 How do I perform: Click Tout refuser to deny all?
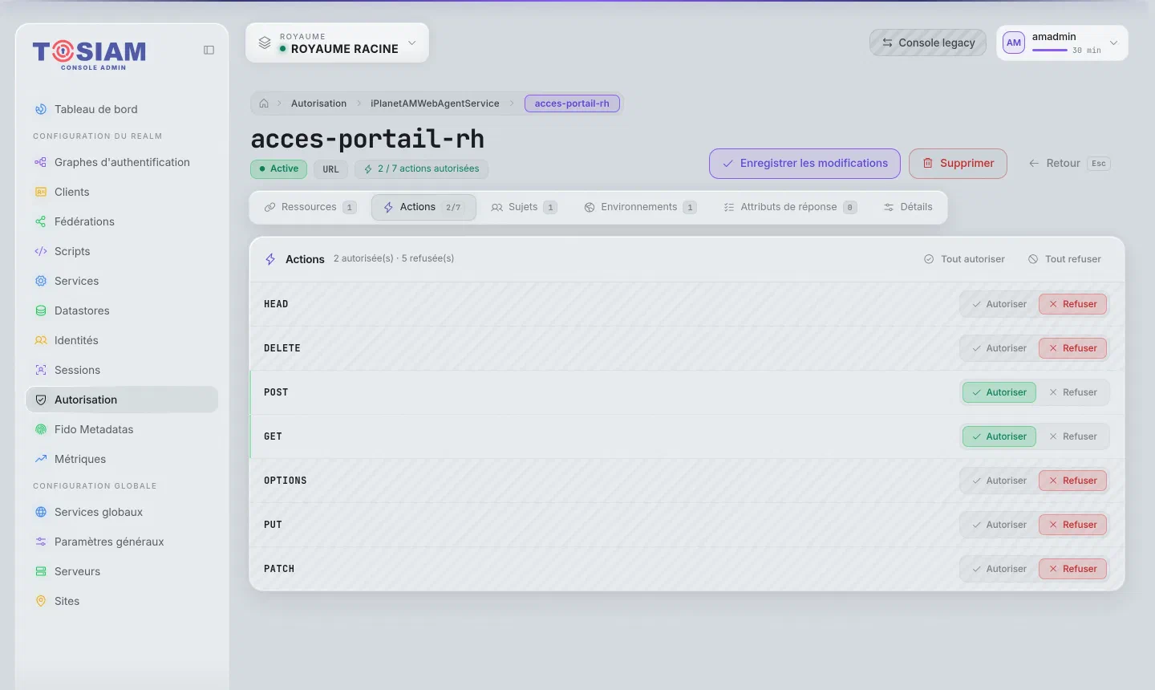pyautogui.click(x=1064, y=259)
